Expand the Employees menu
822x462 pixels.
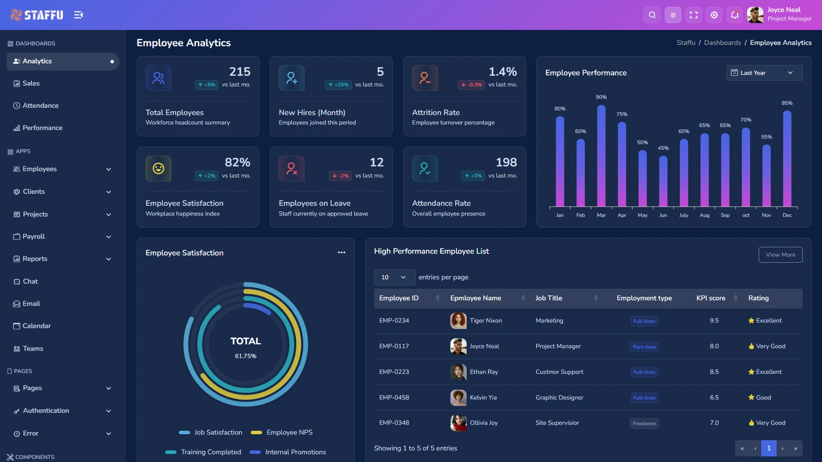63,169
